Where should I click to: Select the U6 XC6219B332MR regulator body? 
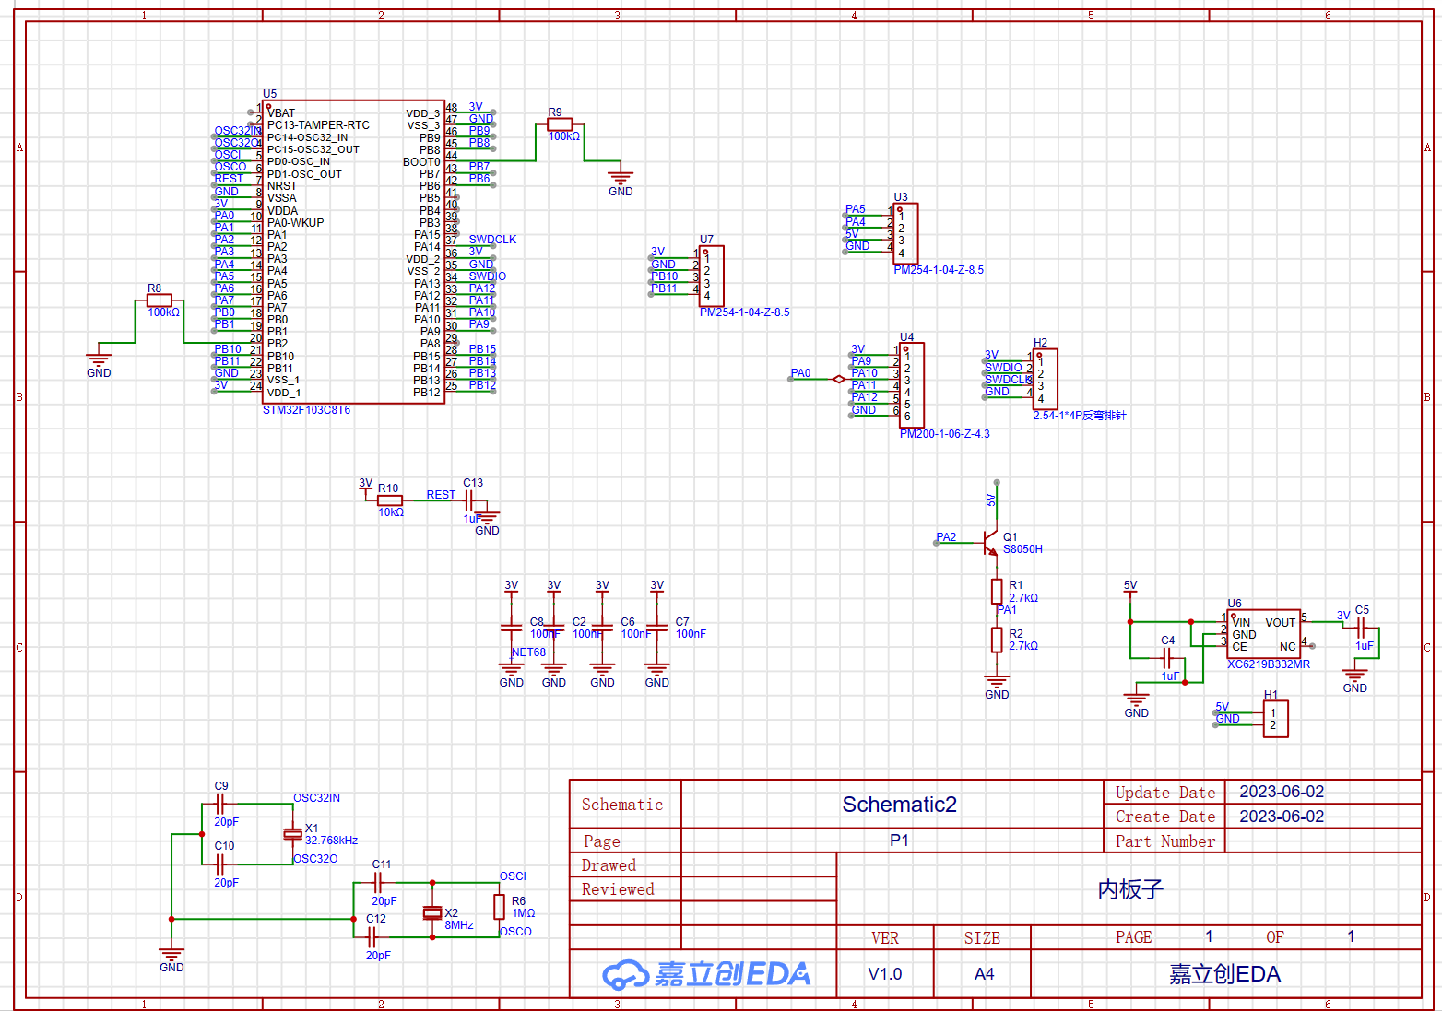pos(1264,634)
